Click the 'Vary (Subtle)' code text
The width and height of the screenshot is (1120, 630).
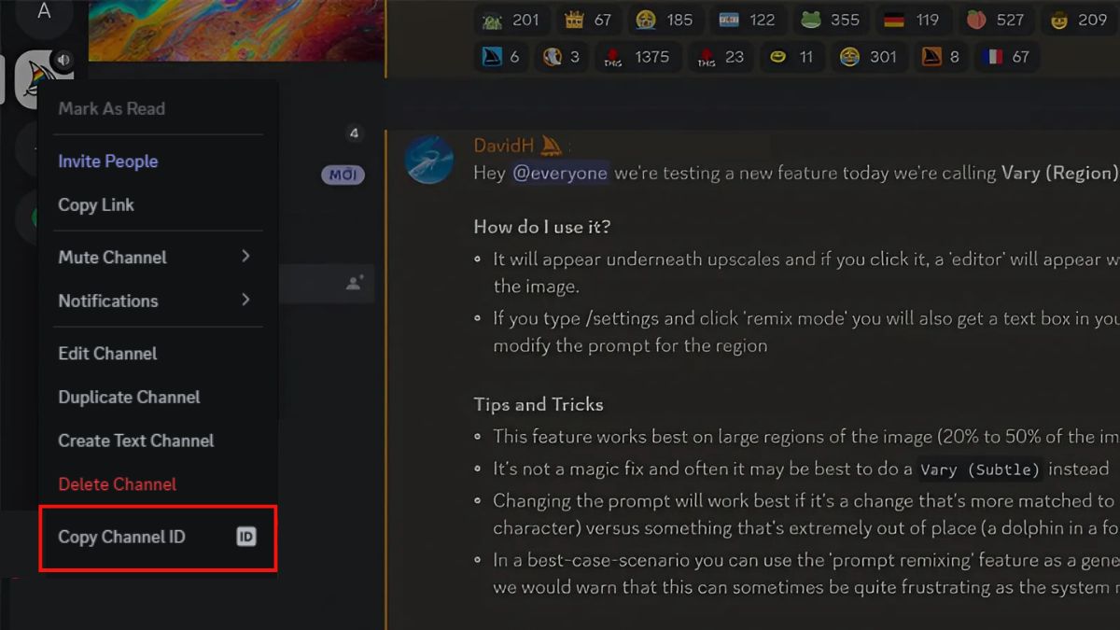[x=979, y=469]
